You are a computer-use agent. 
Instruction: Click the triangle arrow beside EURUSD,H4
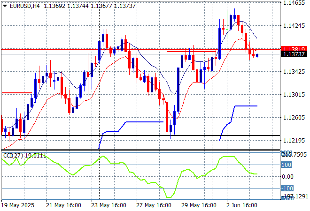click(x=5, y=5)
